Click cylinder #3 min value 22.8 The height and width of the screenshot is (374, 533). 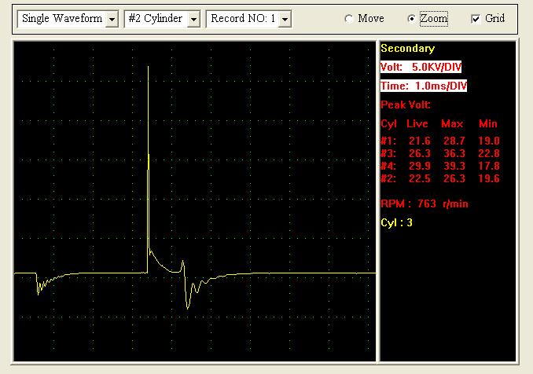pos(489,153)
